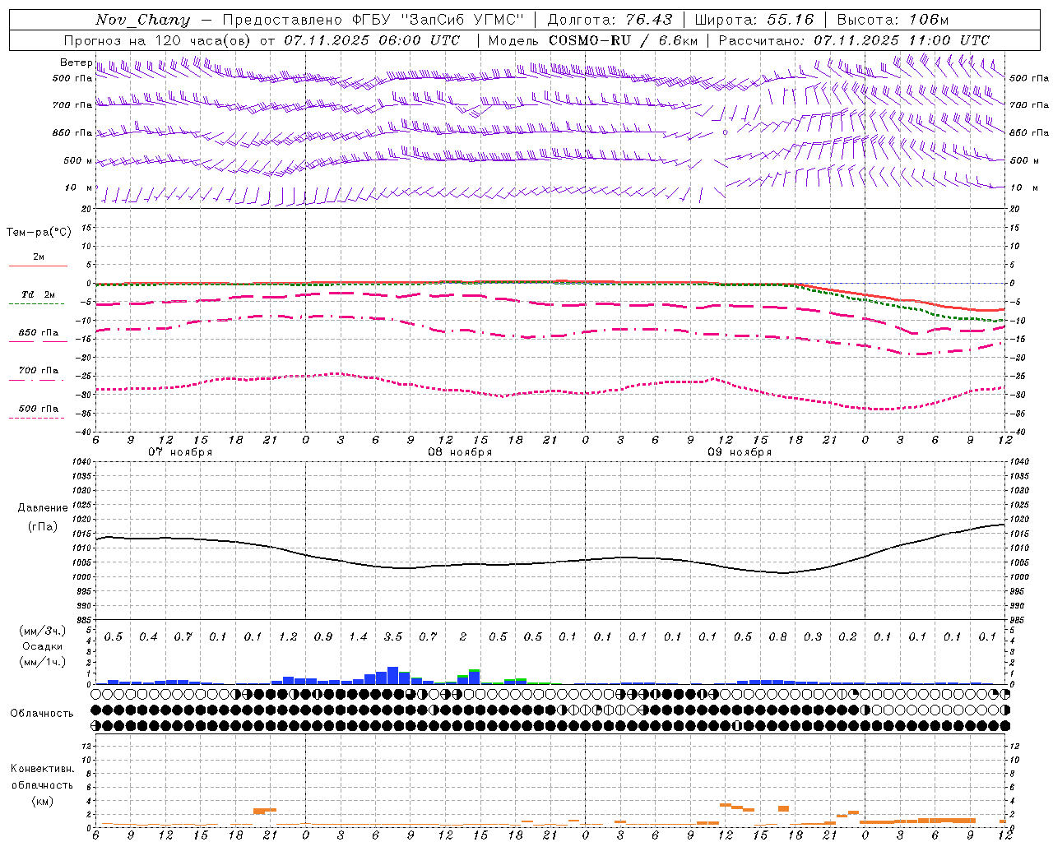This screenshot has width=1053, height=842.
Task: Select the latitude value Широта: 55.16
Action: (x=754, y=20)
